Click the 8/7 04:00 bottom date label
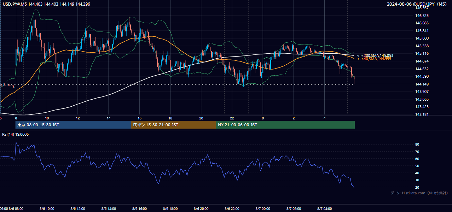Screen dimensions: 452x212 pos(325,208)
